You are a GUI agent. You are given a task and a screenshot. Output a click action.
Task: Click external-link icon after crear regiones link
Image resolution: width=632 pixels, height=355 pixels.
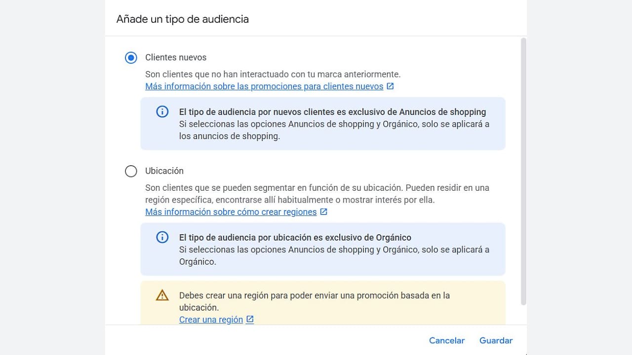(323, 212)
